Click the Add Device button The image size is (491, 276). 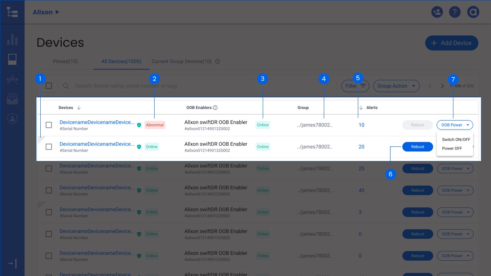click(451, 43)
